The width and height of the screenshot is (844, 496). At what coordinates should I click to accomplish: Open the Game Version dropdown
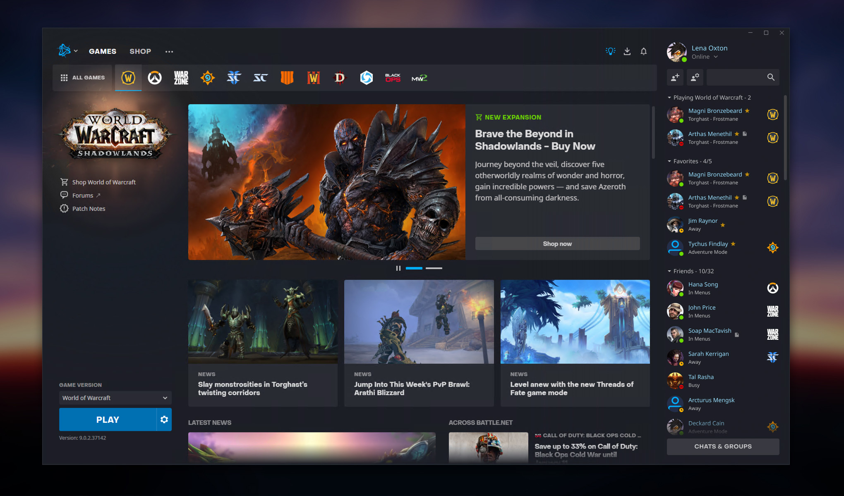pyautogui.click(x=113, y=397)
